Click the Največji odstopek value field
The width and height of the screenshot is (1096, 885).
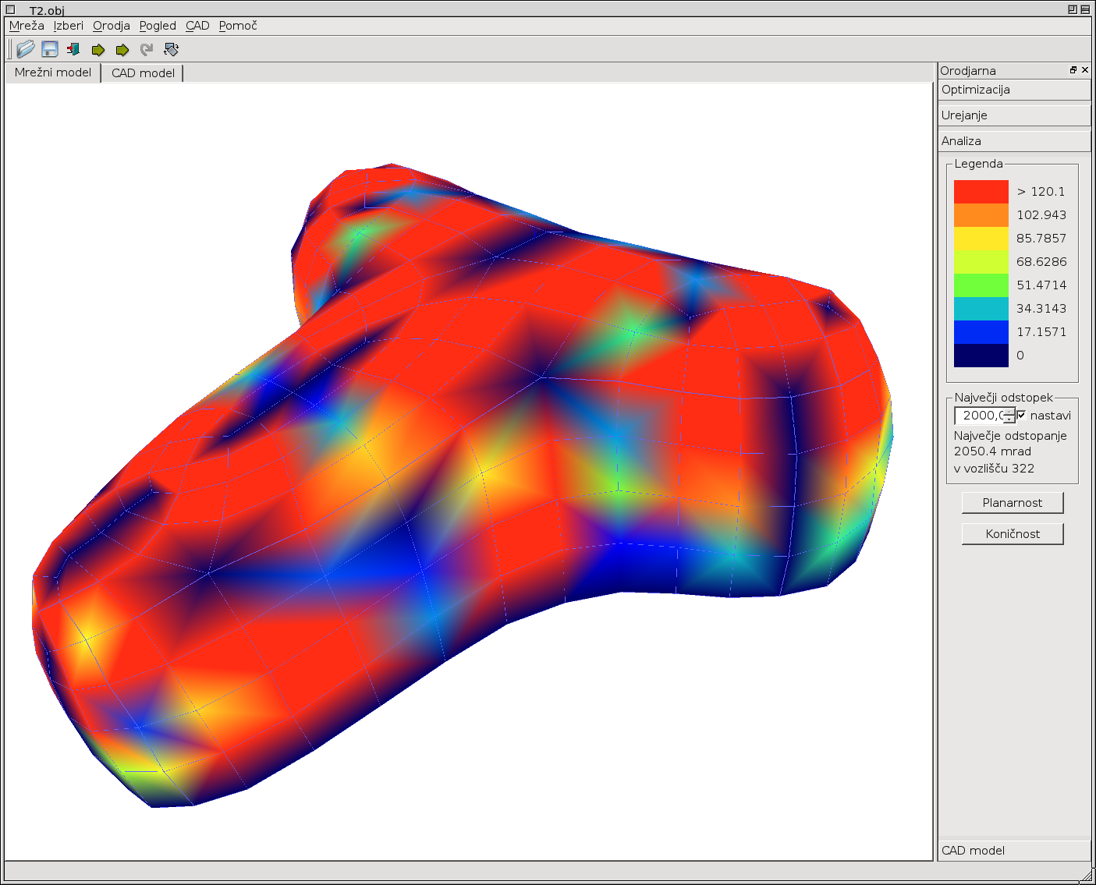pos(980,416)
